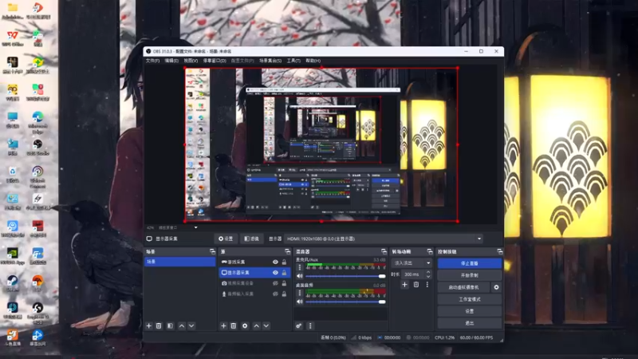Open transition properties three-dot menu
Image resolution: width=638 pixels, height=359 pixels.
coord(427,285)
